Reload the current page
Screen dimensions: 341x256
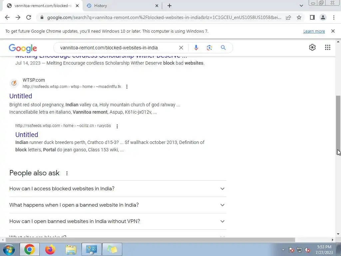coord(29,17)
